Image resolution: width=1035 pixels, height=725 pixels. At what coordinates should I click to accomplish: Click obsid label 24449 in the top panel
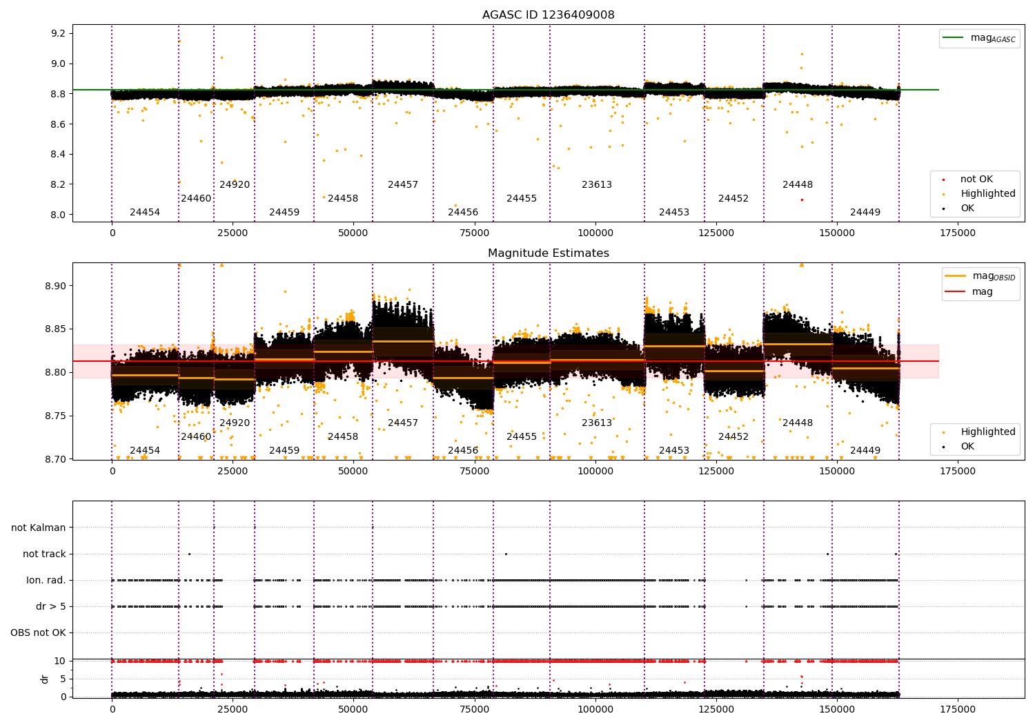(x=865, y=213)
